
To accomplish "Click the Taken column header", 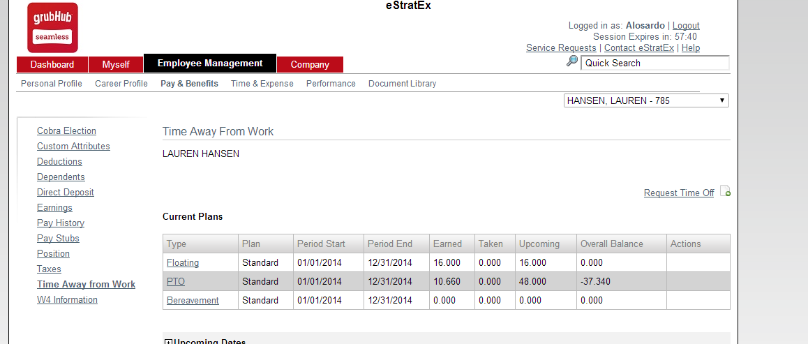I will pyautogui.click(x=495, y=244).
